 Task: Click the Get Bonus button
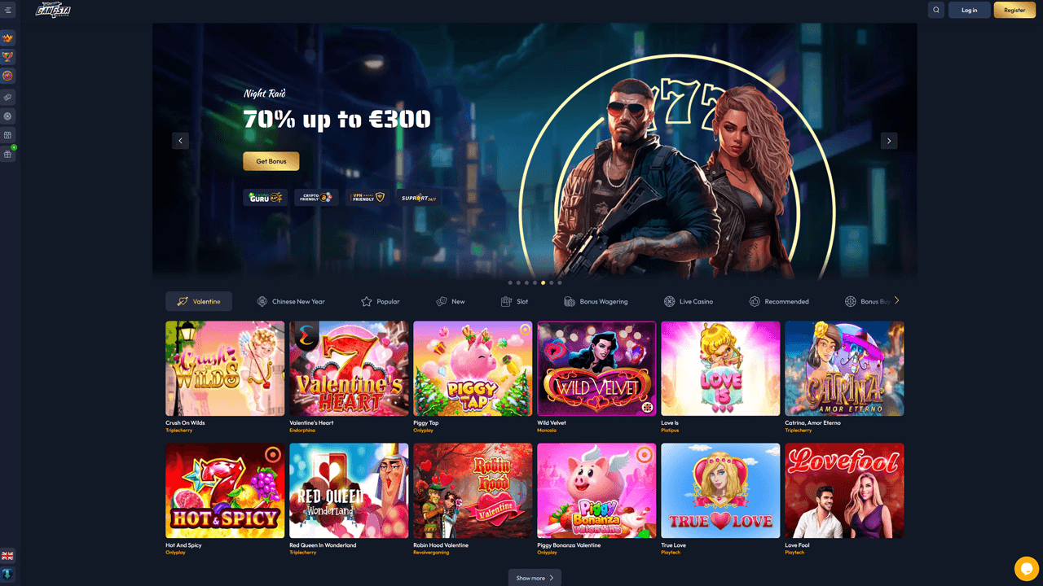pyautogui.click(x=271, y=161)
